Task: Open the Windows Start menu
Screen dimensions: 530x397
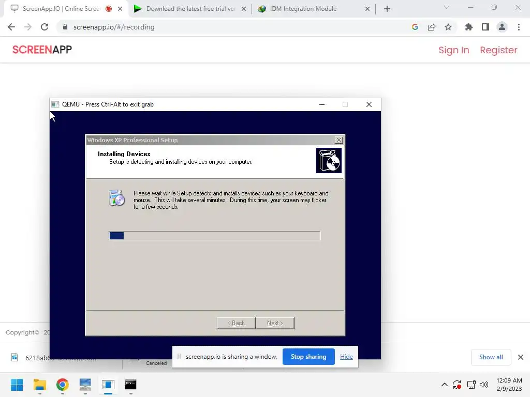Action: coord(17,385)
